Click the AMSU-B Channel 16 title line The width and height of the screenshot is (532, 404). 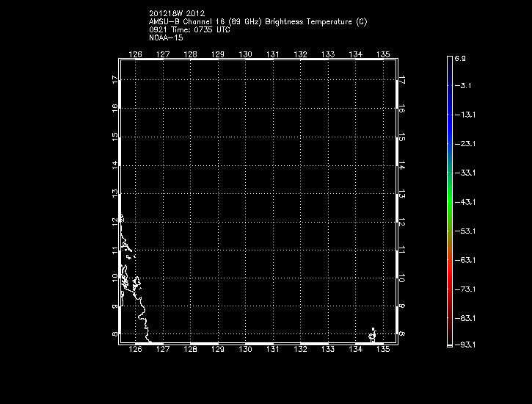pos(257,22)
